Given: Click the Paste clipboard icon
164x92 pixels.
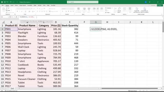Looking at the screenshot, I should pyautogui.click(x=4, y=9).
